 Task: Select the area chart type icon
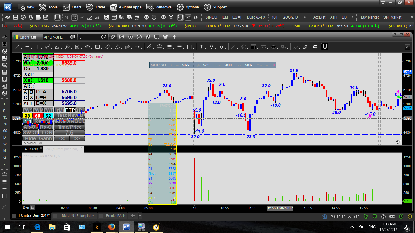coord(90,17)
